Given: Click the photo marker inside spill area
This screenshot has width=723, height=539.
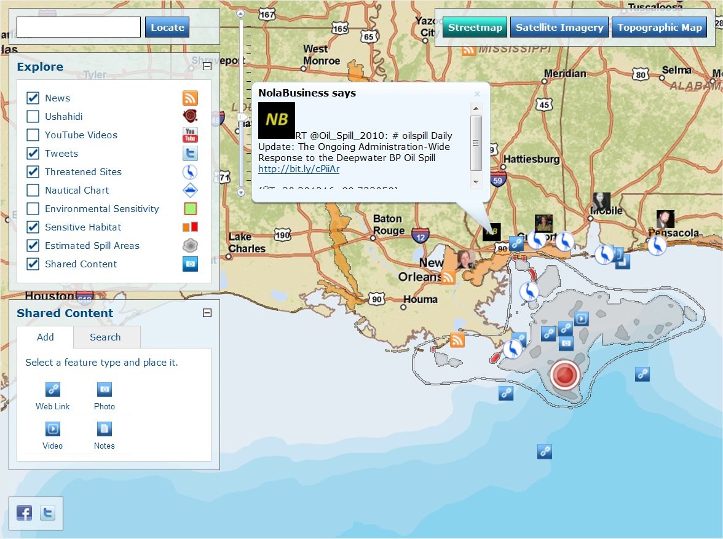Looking at the screenshot, I should coord(566,343).
